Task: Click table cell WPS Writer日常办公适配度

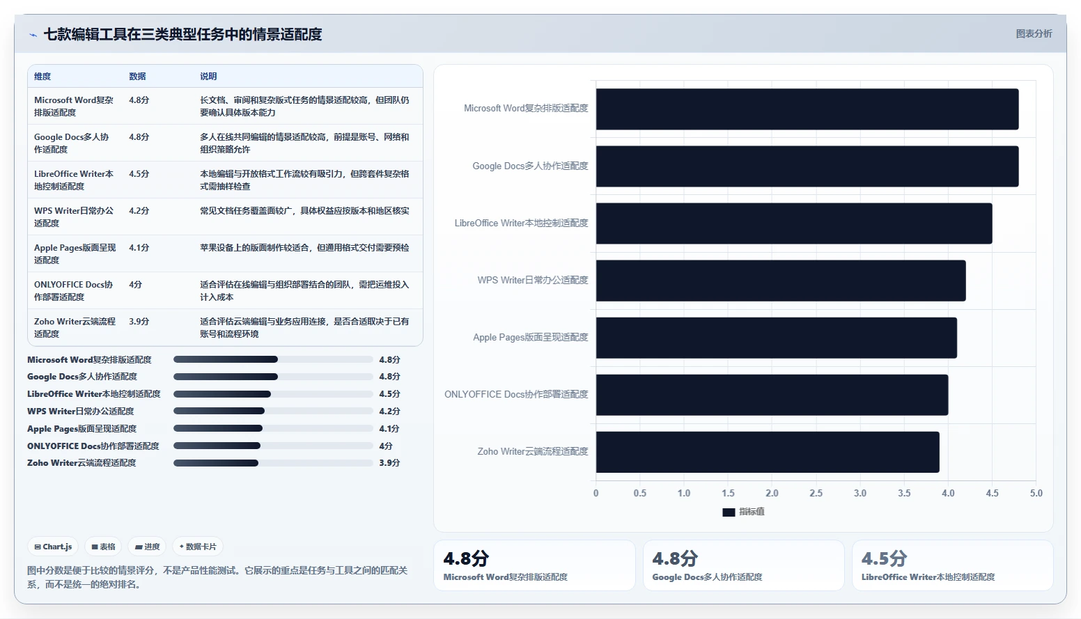Action: point(74,217)
